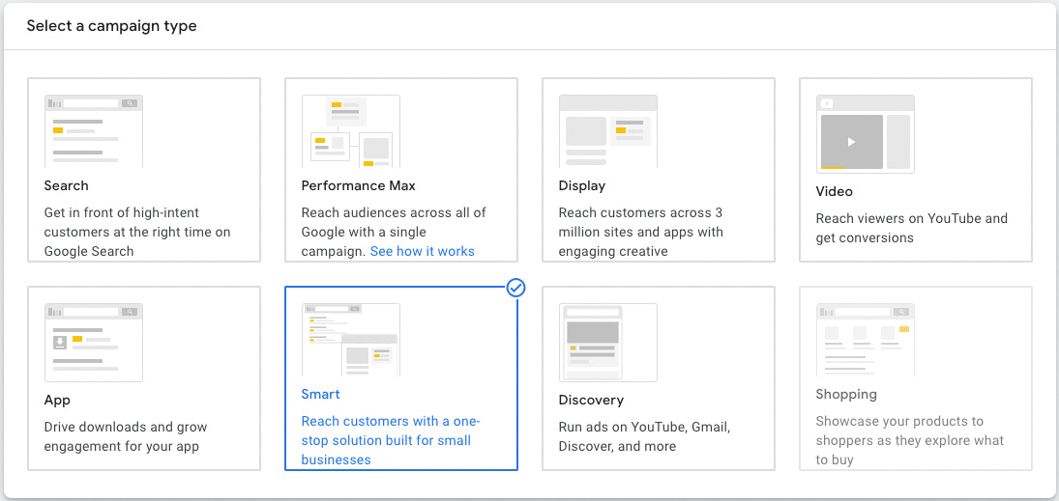Click the Discovery description about YouTube, Gmail

click(x=644, y=436)
